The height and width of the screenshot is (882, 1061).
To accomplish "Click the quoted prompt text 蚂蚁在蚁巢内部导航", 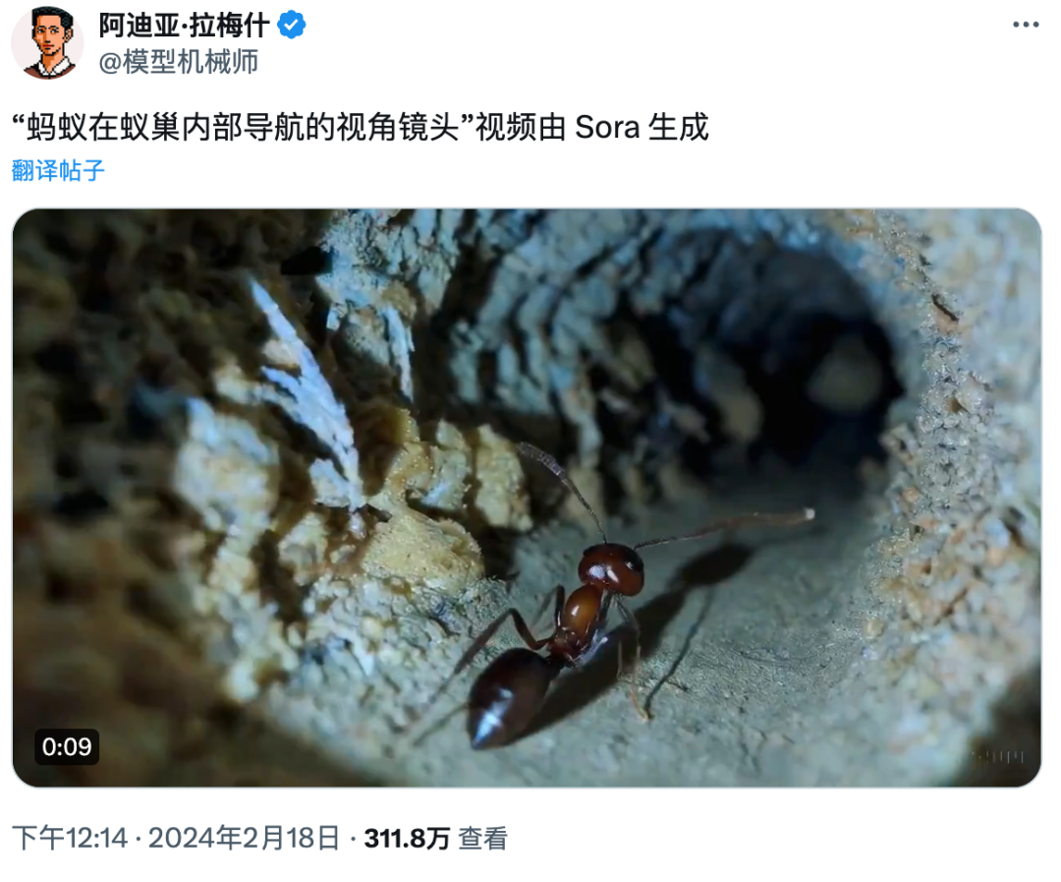I will [166, 128].
